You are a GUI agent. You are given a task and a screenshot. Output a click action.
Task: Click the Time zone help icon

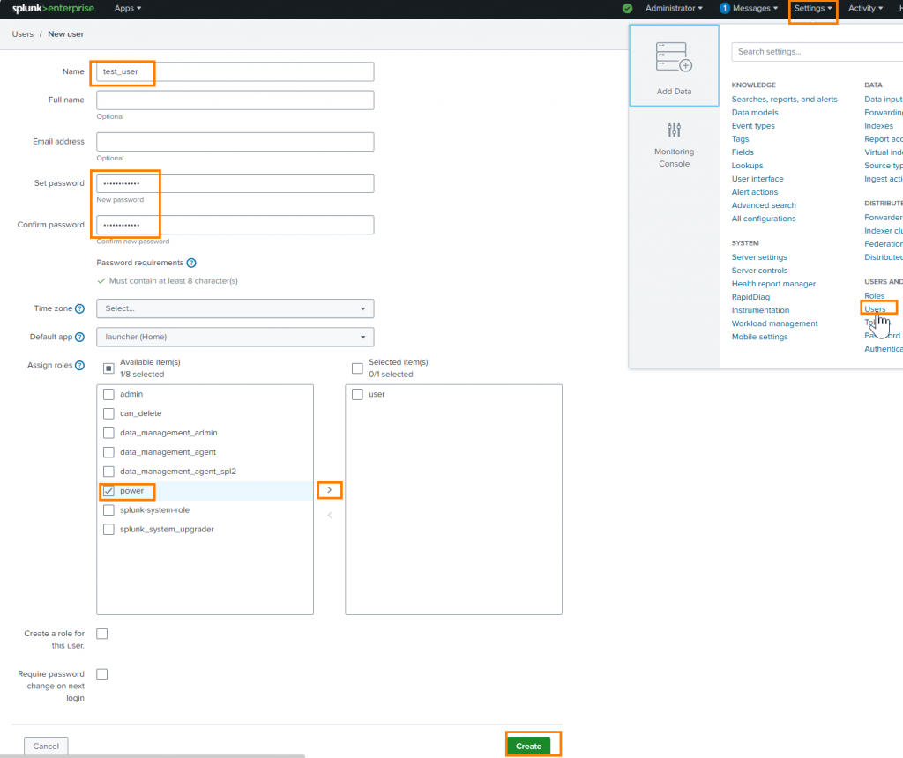pos(79,308)
